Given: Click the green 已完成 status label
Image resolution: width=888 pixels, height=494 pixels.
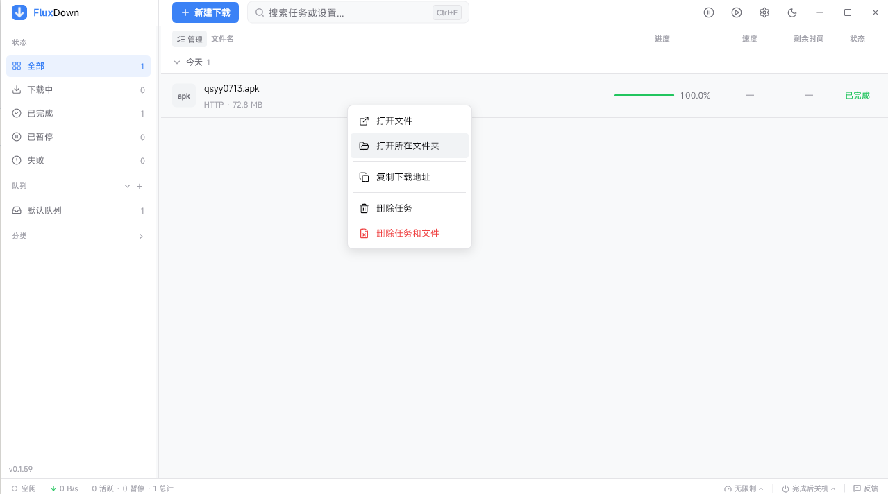Looking at the screenshot, I should (x=857, y=96).
